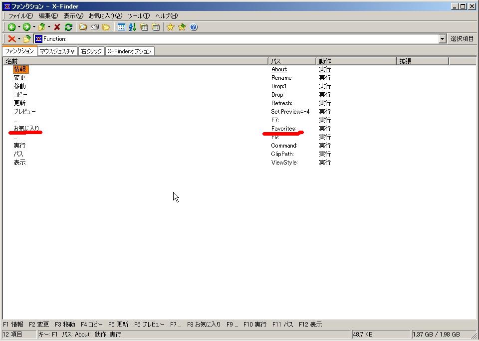
Task: Open the ヘルプ(H) menu
Action: tap(167, 16)
